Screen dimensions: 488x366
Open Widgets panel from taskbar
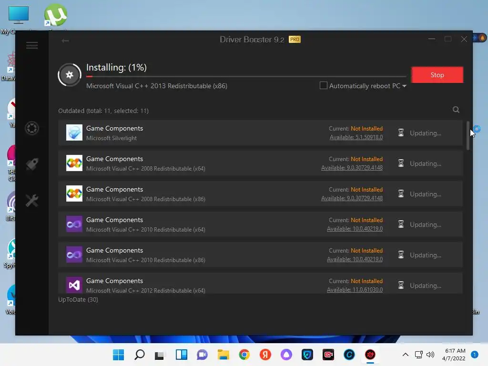(x=181, y=355)
